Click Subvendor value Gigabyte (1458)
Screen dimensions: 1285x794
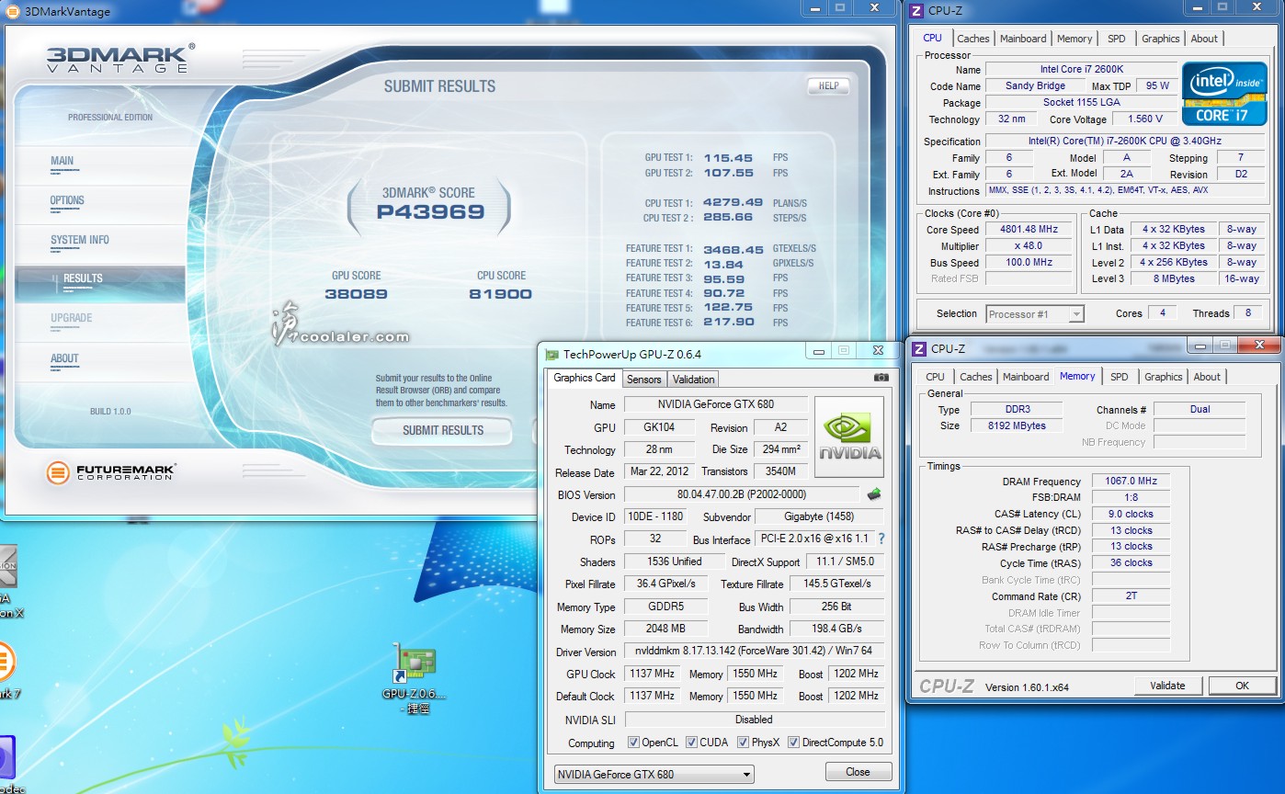click(819, 516)
